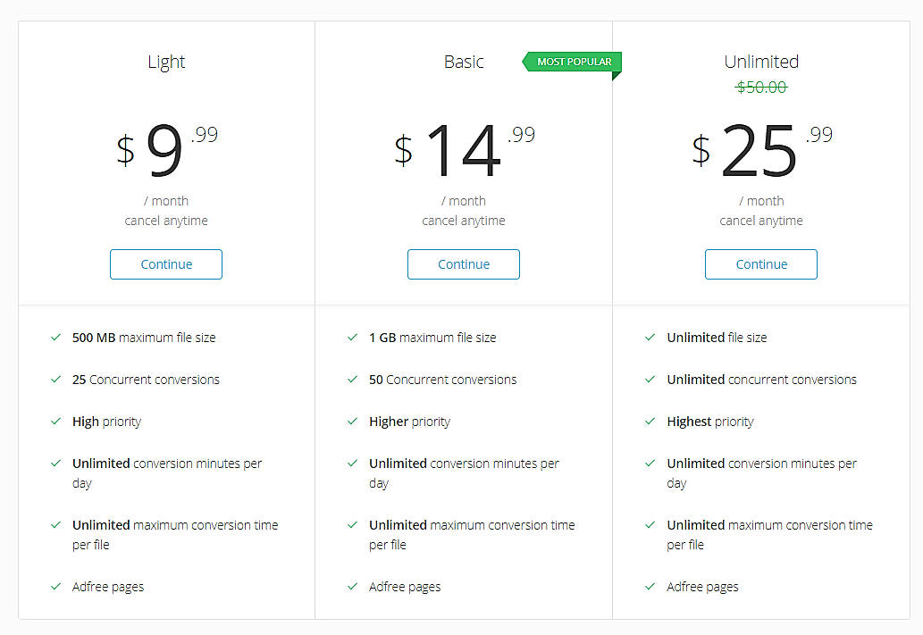This screenshot has width=923, height=635.
Task: Click Continue under the Light plan
Action: point(166,264)
